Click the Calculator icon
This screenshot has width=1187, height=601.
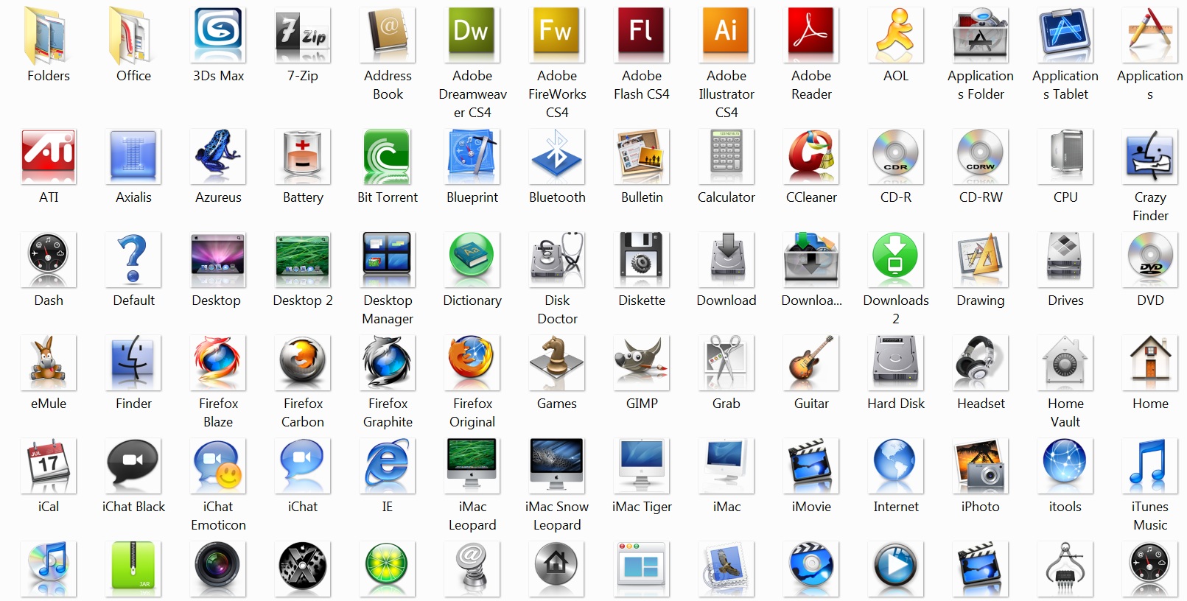[726, 156]
